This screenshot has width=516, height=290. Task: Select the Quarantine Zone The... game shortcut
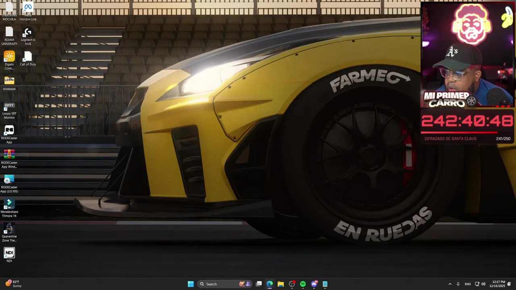click(x=9, y=232)
